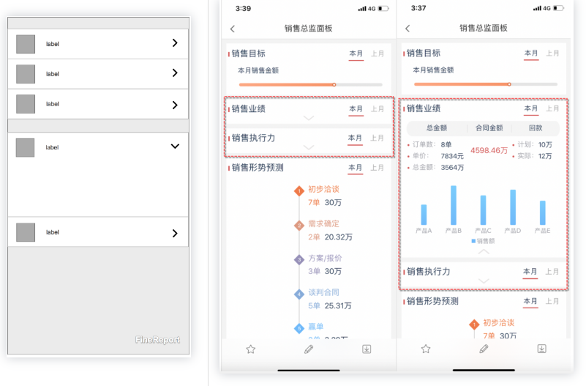Tap the 产品B bar in the chart

(x=454, y=205)
